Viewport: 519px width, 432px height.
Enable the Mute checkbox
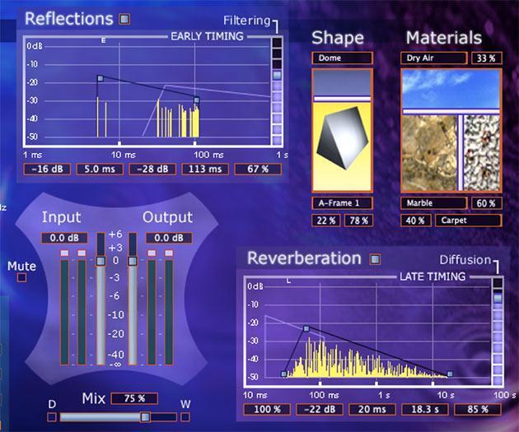[22, 277]
